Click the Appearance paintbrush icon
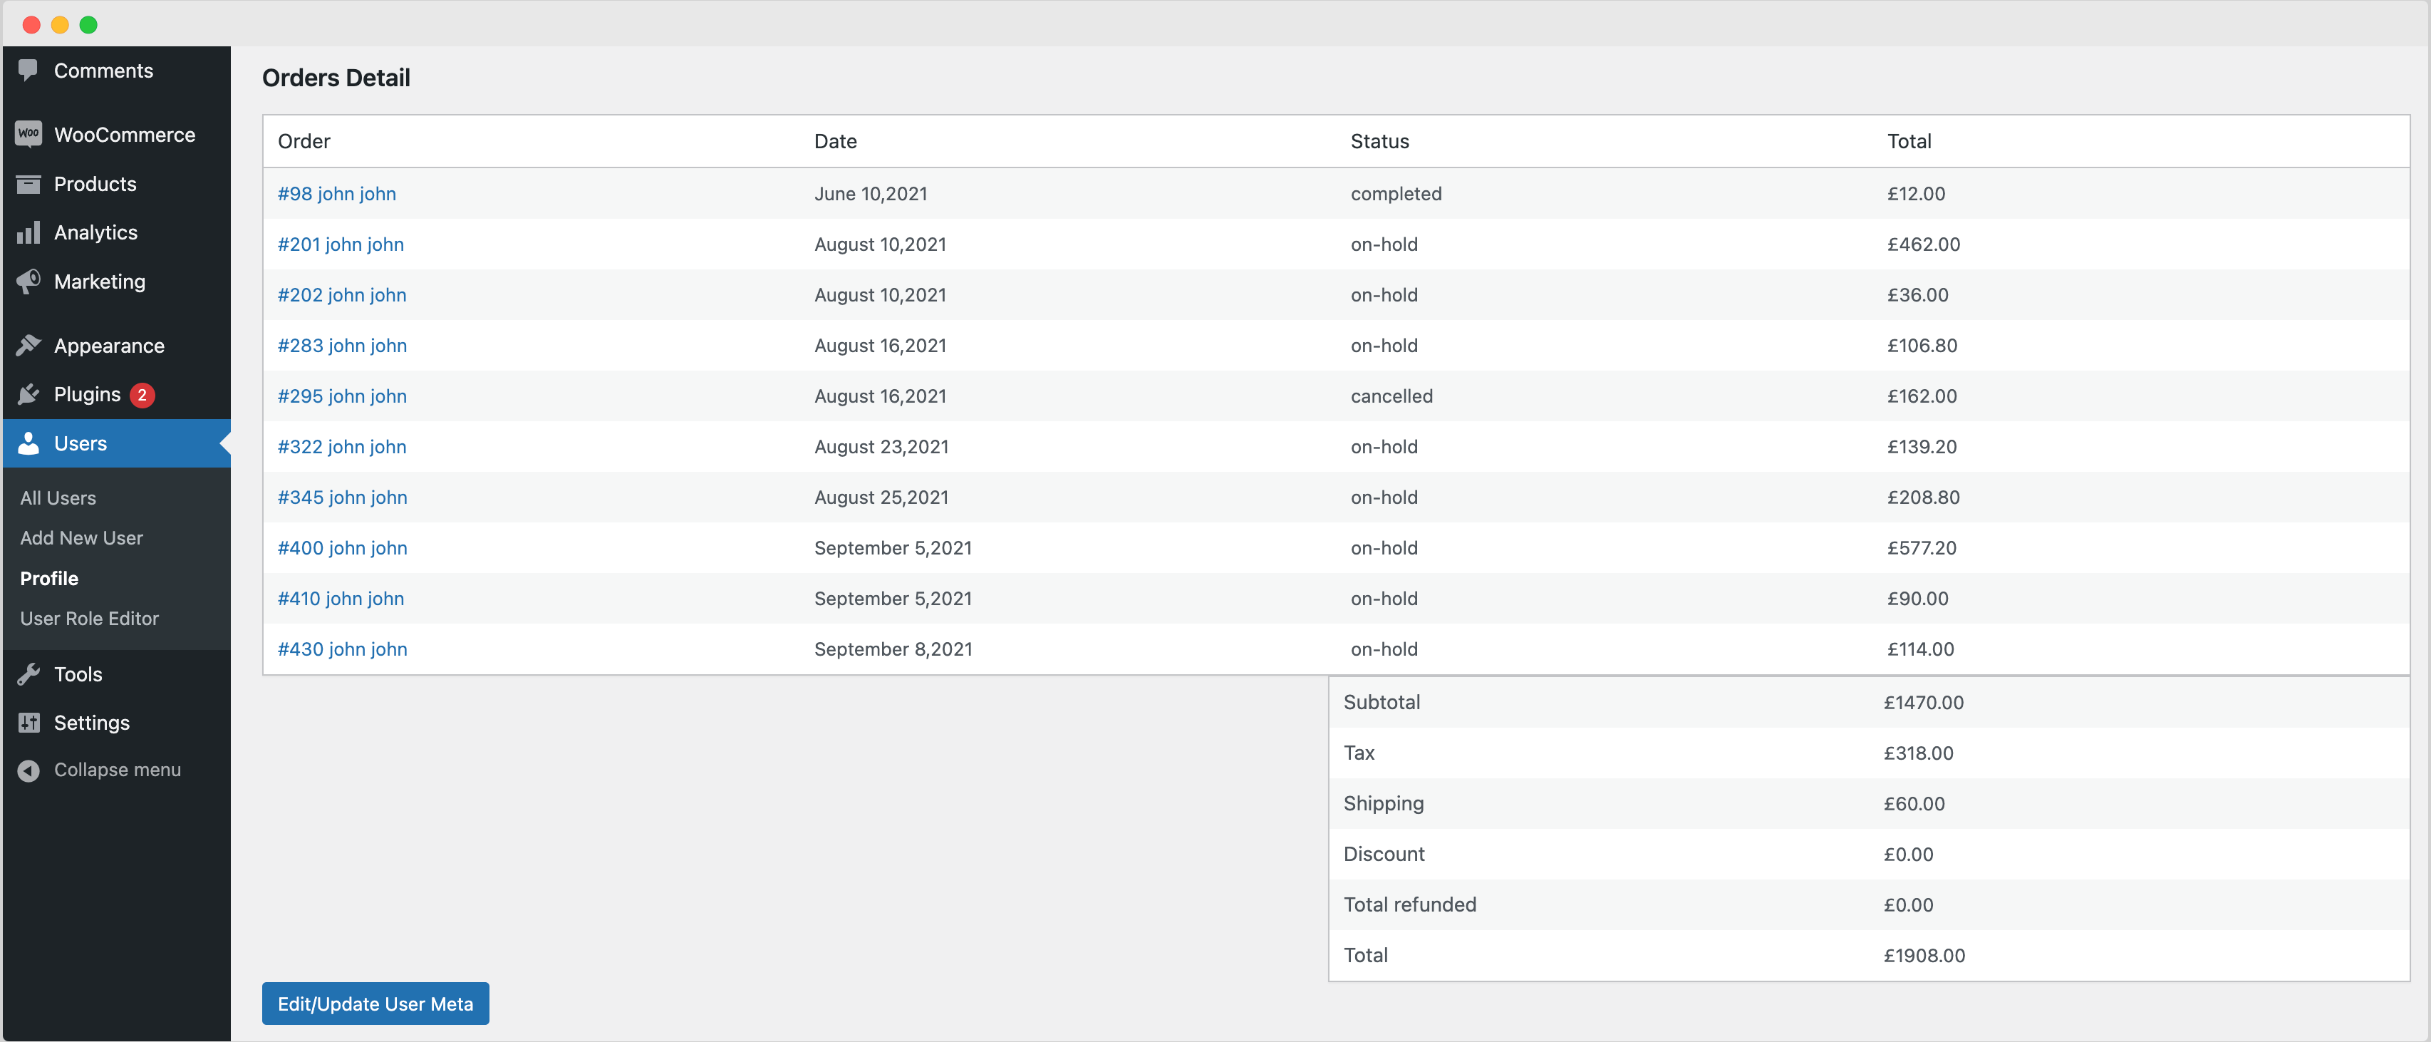The image size is (2431, 1042). 28,346
